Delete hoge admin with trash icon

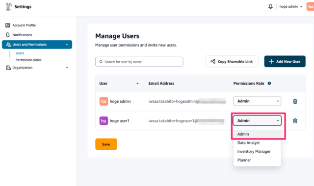click(x=295, y=101)
